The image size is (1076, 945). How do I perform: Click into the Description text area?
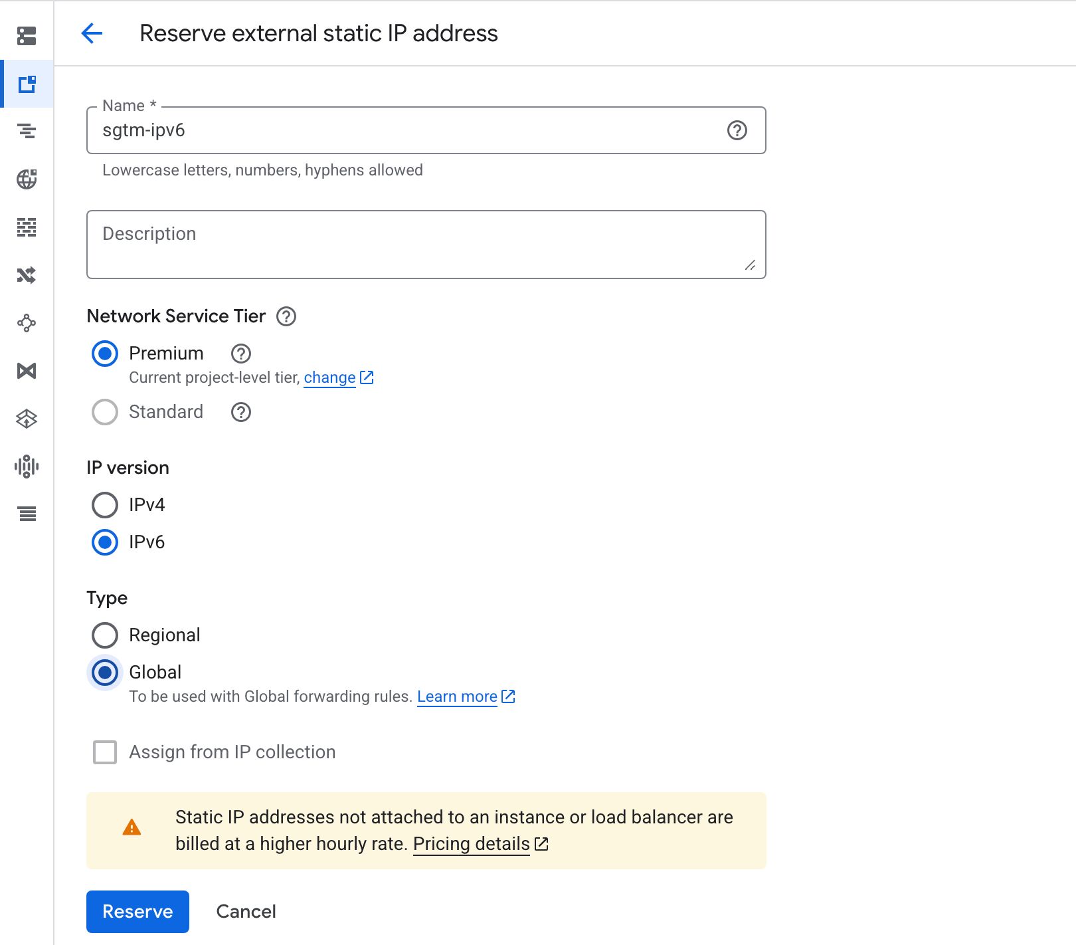coord(425,245)
